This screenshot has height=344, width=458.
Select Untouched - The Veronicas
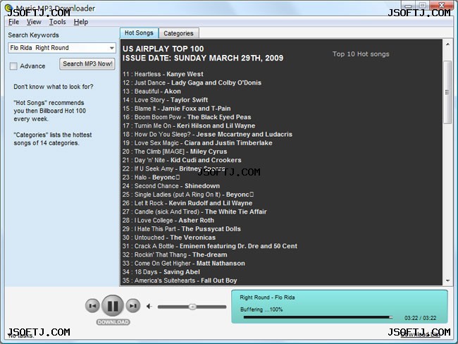[169, 238]
